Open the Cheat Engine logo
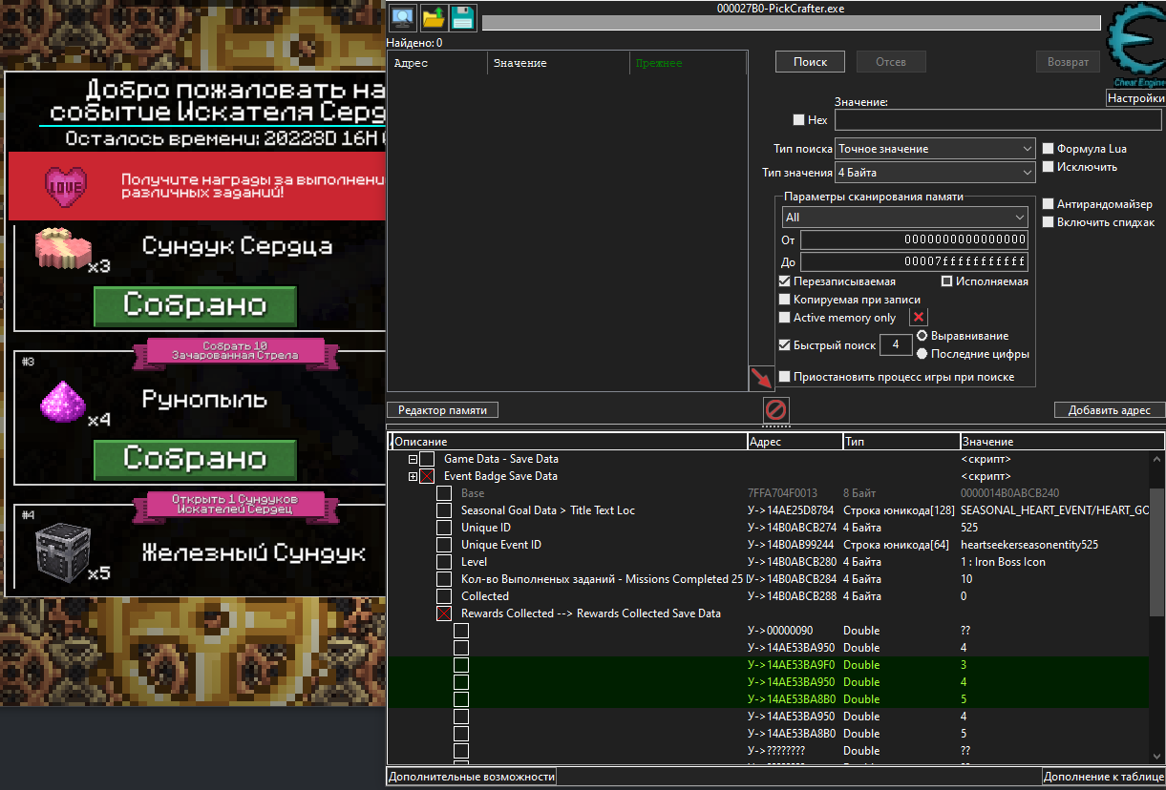Screen dimensions: 1166x790 click(1135, 44)
